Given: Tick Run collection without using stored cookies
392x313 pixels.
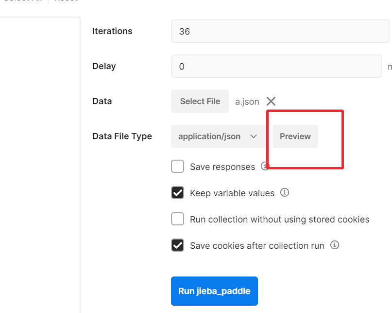Looking at the screenshot, I should (177, 219).
